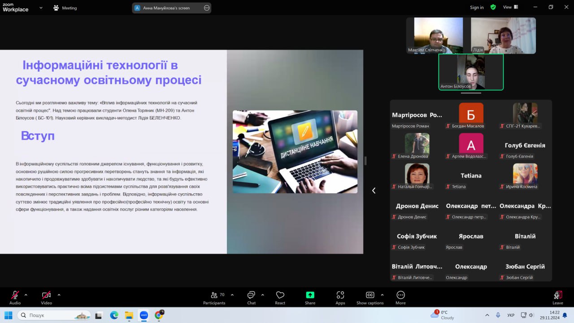Open Google Chrome from taskbar
Image resolution: width=574 pixels, height=323 pixels.
pos(159,315)
